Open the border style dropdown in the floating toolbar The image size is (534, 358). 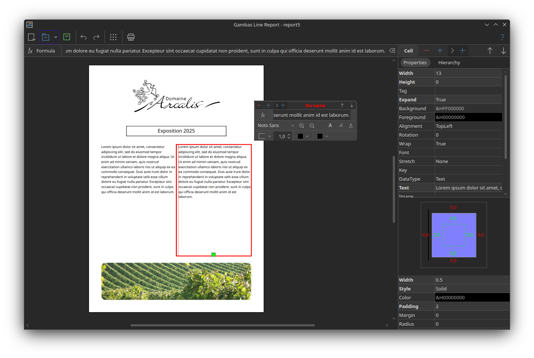265,136
